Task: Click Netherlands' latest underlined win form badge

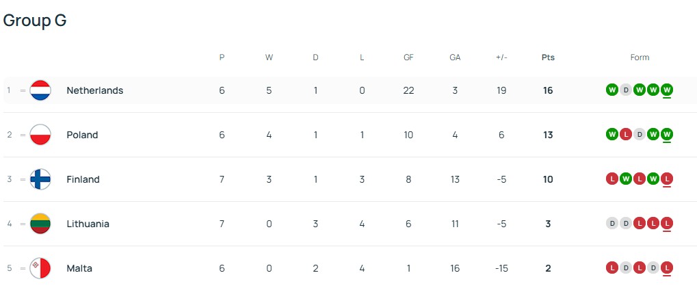Action: 667,90
